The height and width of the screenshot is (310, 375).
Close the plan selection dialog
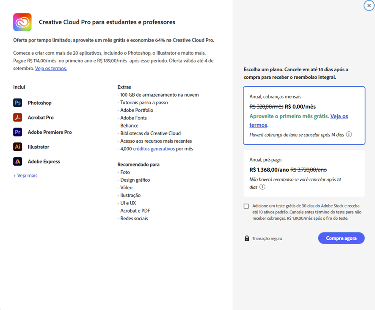click(369, 6)
